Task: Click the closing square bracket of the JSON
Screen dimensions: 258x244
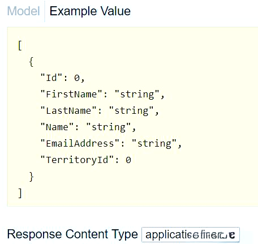Action: pyautogui.click(x=20, y=193)
